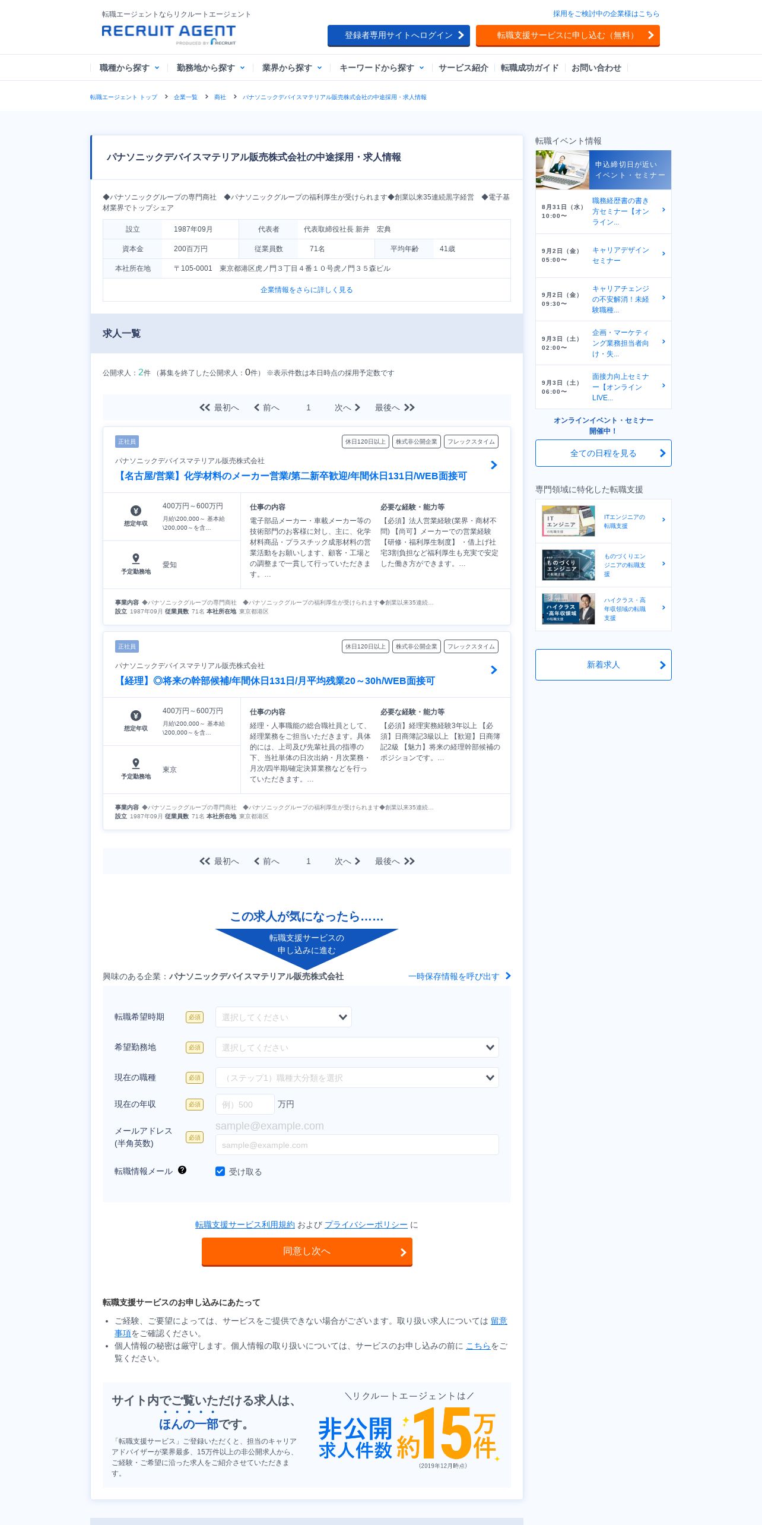
Task: Click the メールアドレス input field
Action: click(x=357, y=1144)
